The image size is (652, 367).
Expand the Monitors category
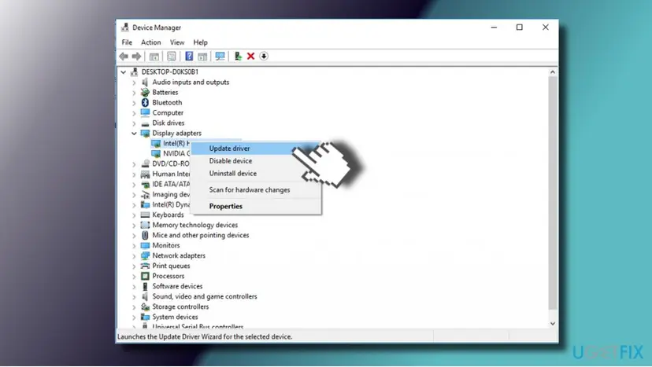(x=134, y=246)
